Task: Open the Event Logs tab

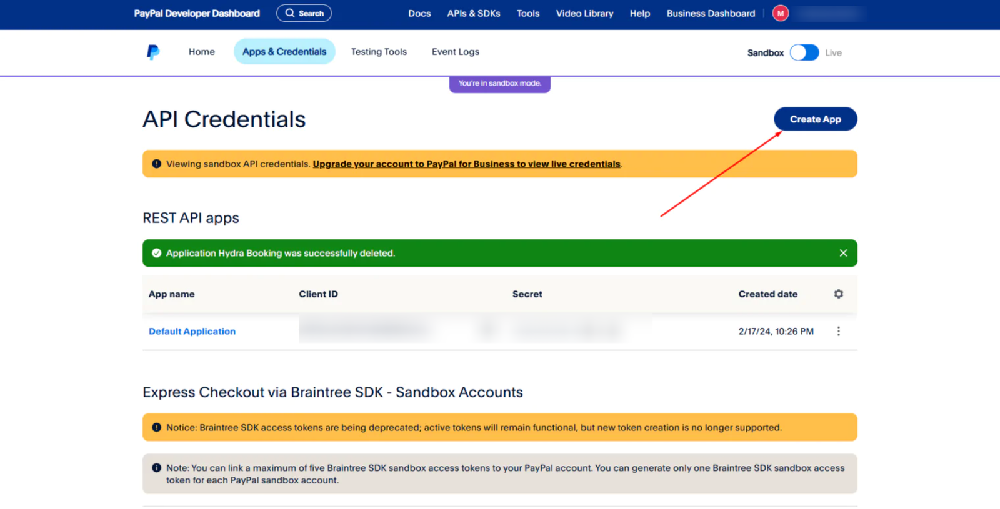Action: click(456, 52)
